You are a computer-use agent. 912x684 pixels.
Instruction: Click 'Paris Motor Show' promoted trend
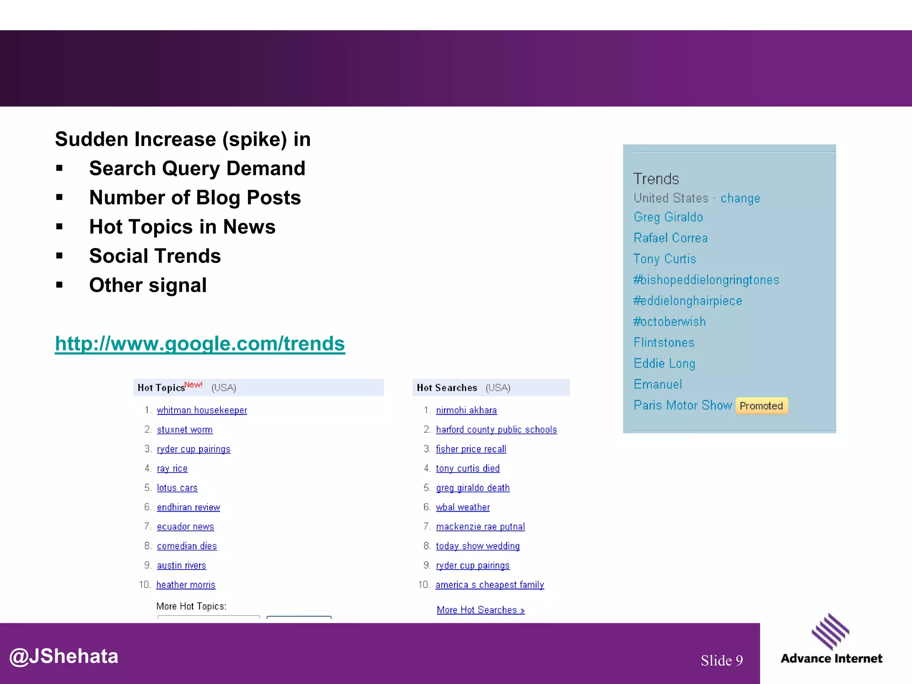click(683, 405)
